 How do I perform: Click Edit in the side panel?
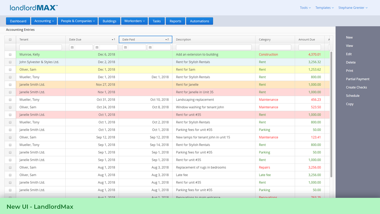coord(348,54)
